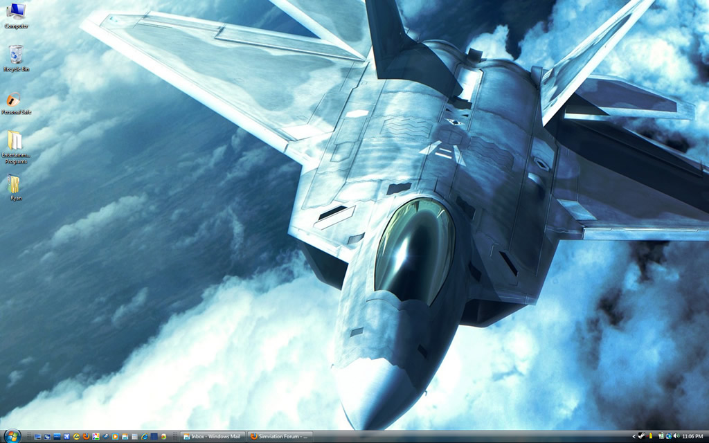
Task: Launch the Personal Safe shortcut
Action: tap(15, 102)
